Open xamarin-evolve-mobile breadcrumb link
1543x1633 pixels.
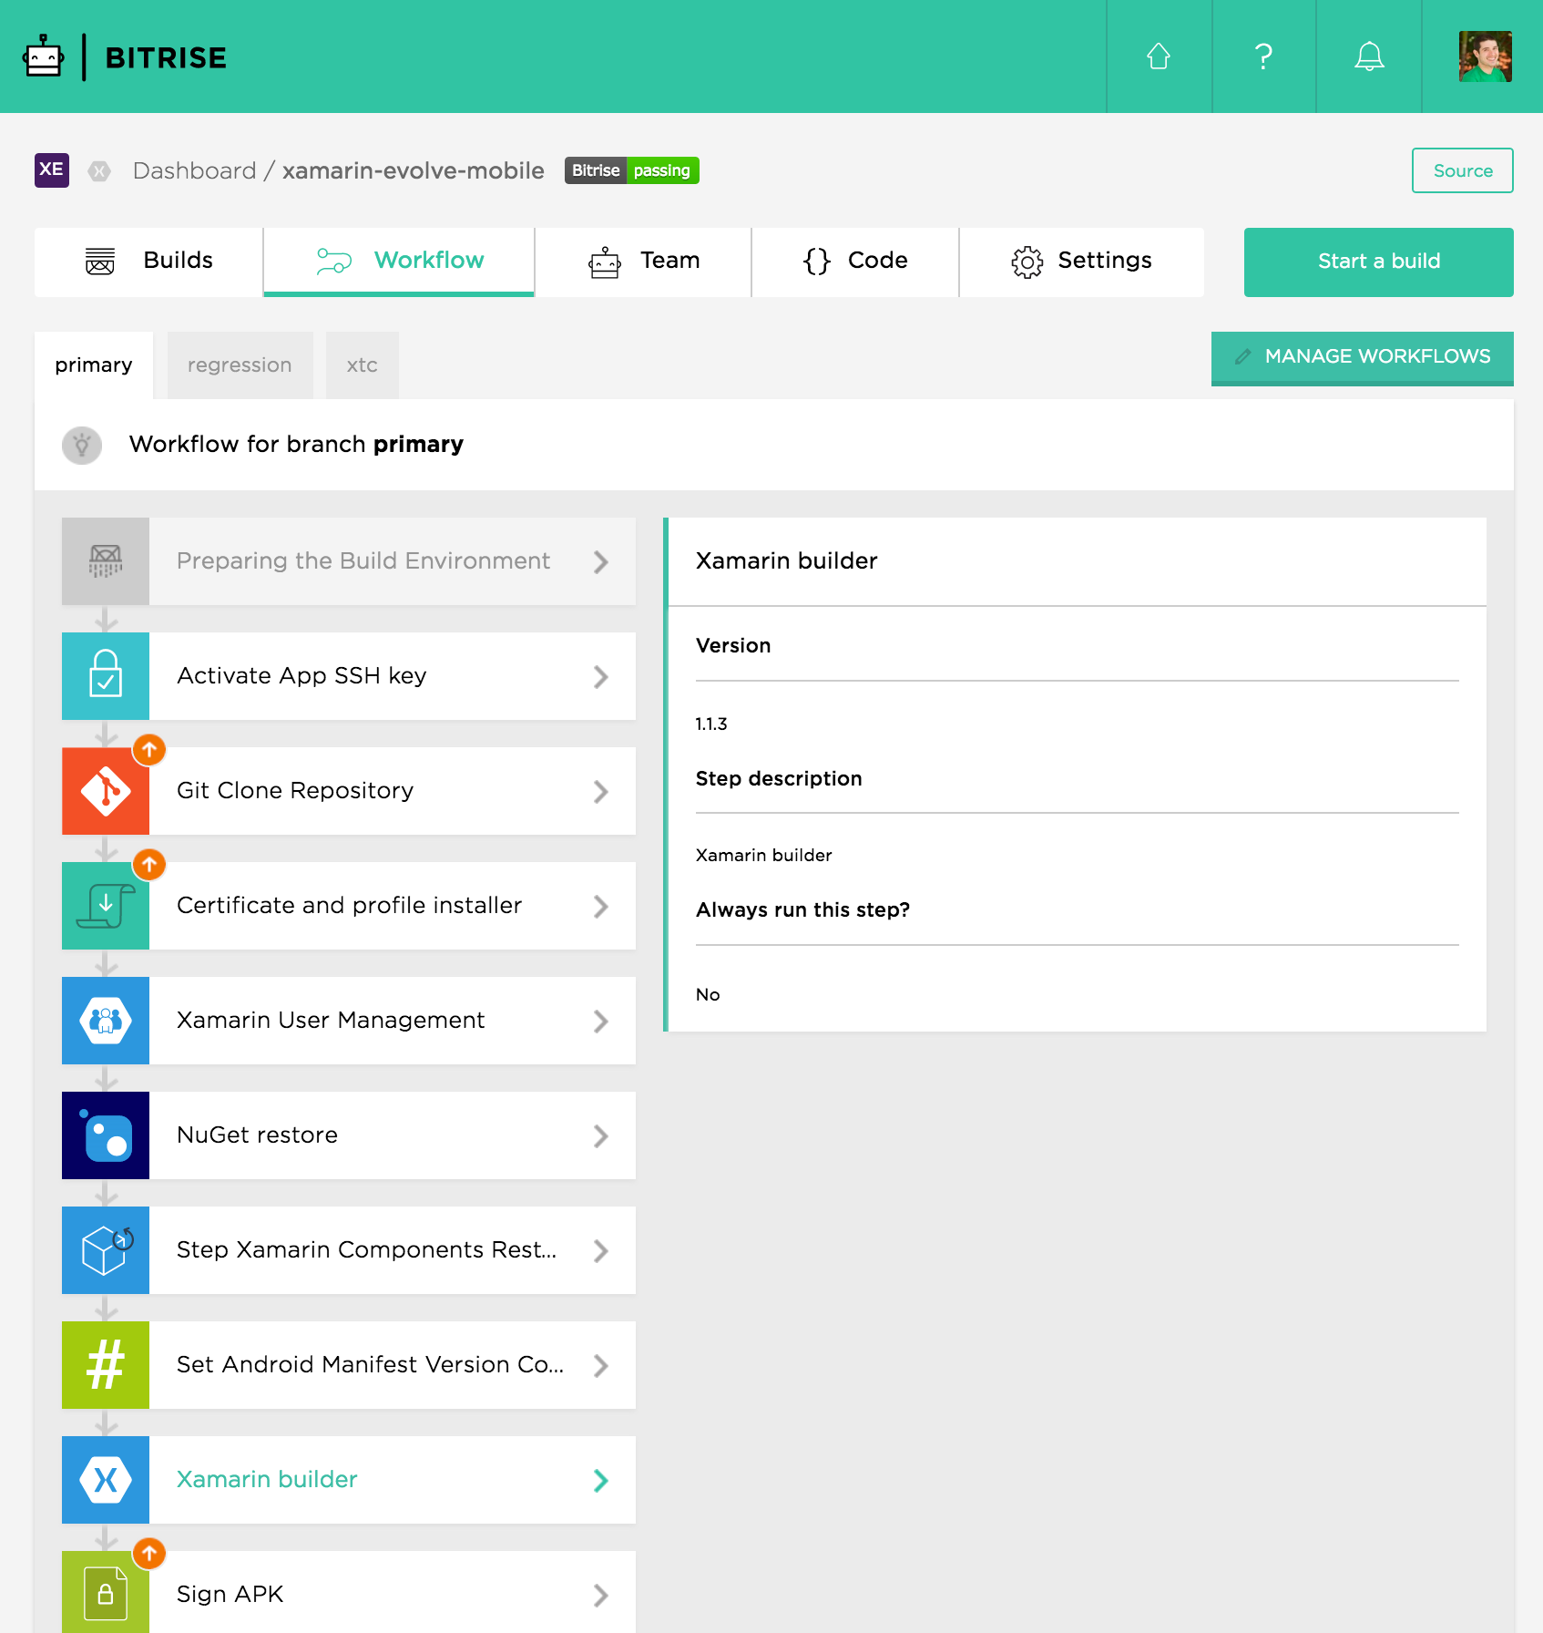click(414, 171)
